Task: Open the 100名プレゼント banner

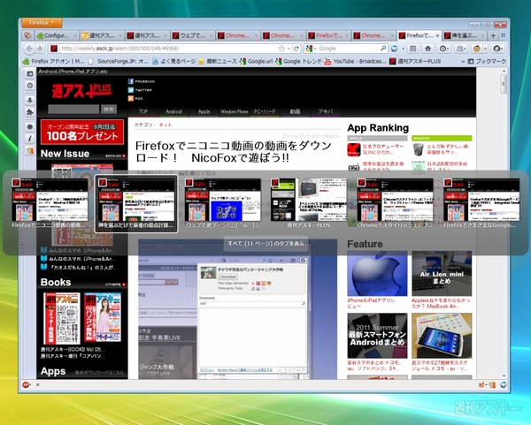Action: 82,132
